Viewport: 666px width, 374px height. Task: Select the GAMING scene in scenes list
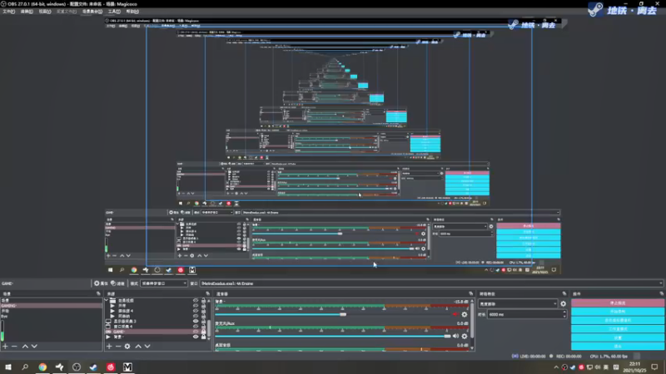(x=51, y=305)
